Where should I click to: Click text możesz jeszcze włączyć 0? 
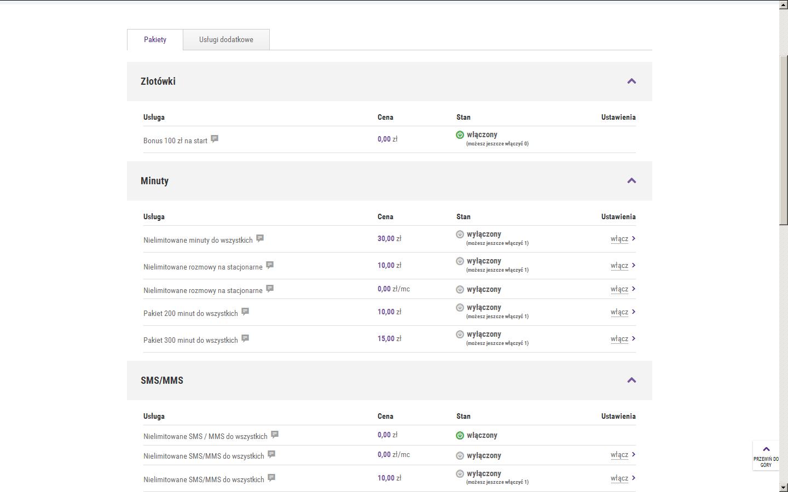(x=497, y=144)
